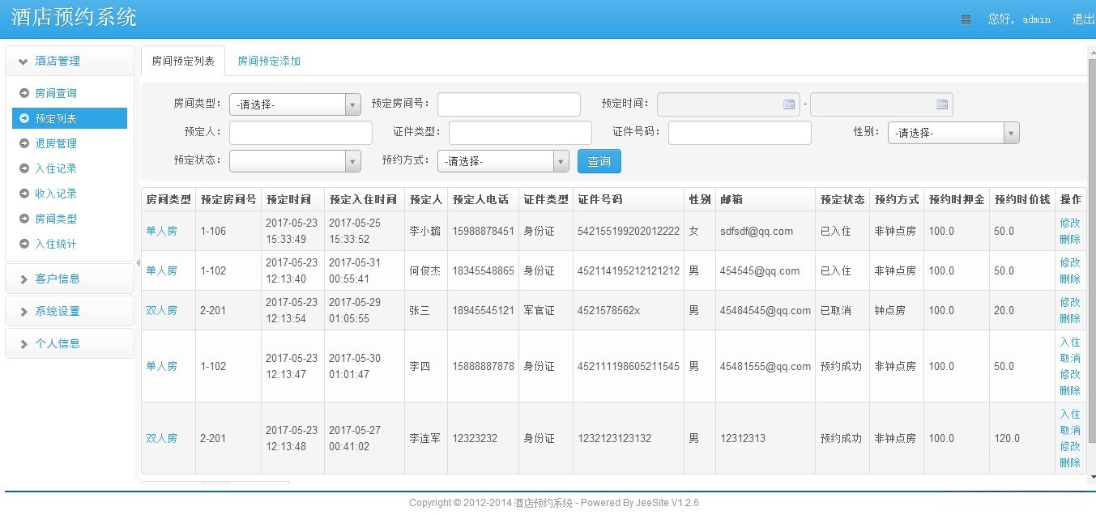
Task: Click the phone number 15888887878 cell
Action: click(483, 366)
